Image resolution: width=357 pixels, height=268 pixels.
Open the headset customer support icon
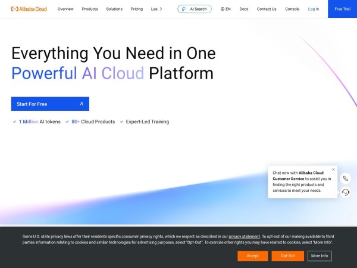(x=346, y=192)
